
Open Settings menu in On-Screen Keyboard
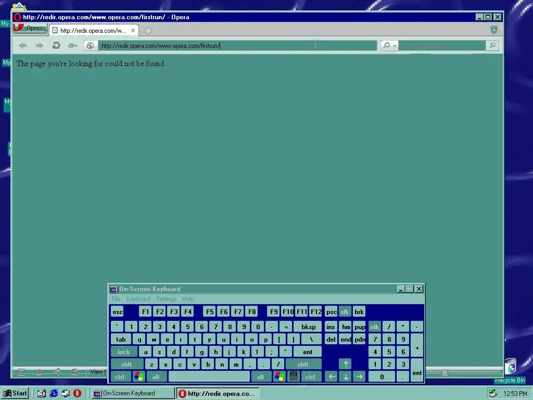tap(166, 299)
